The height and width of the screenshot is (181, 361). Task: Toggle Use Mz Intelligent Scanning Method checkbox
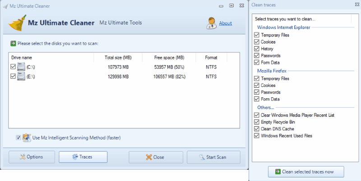click(18, 138)
